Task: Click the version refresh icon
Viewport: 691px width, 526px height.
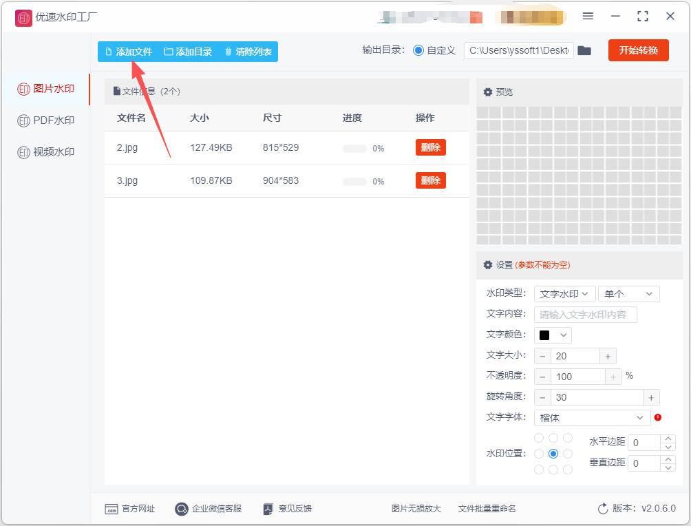Action: (603, 509)
